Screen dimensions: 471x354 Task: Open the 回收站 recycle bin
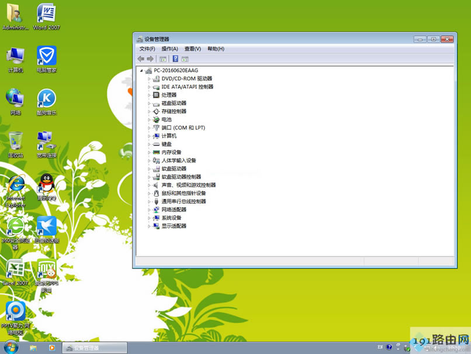pos(16,145)
